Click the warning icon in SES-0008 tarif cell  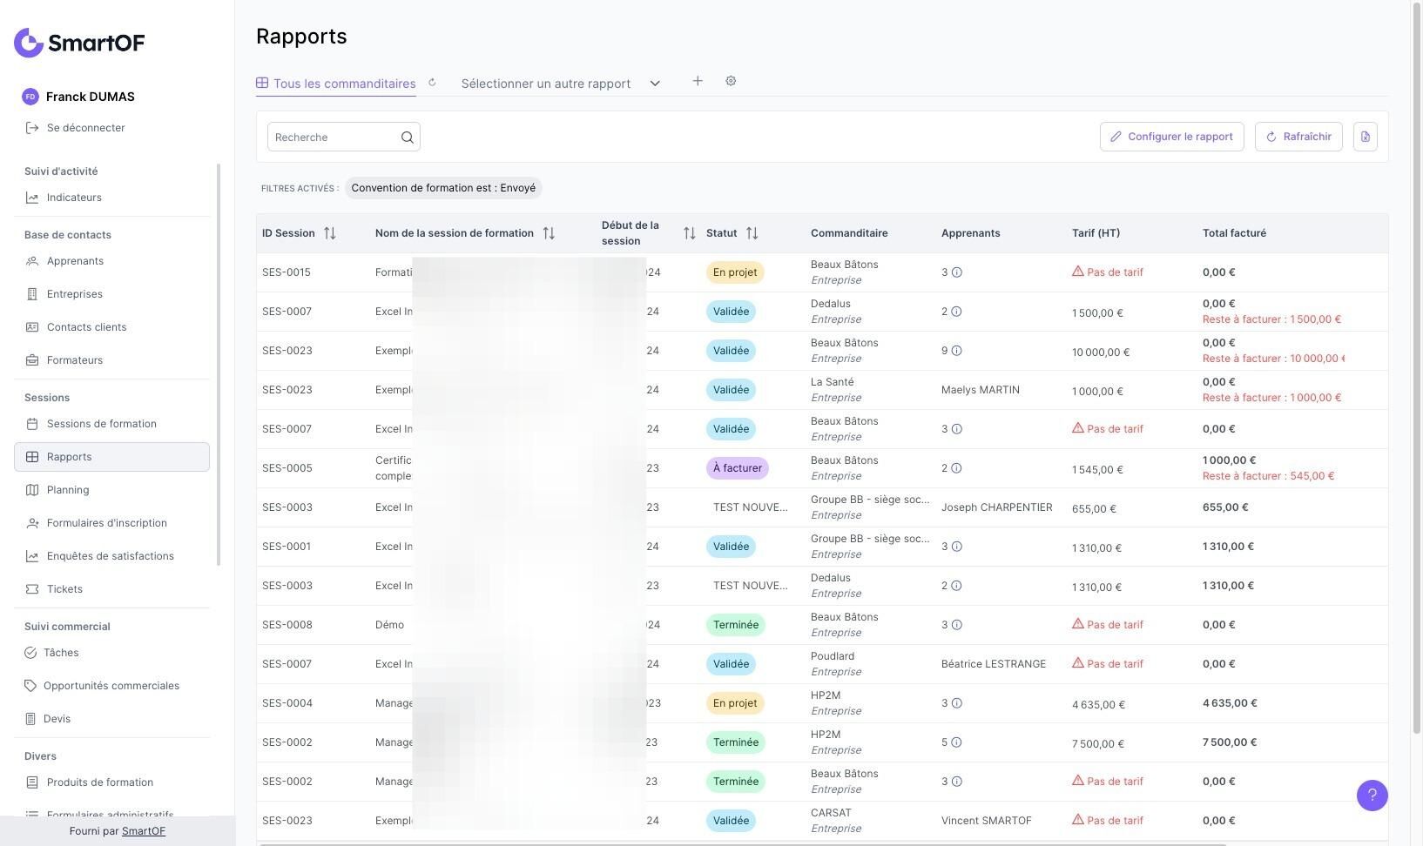tap(1078, 624)
